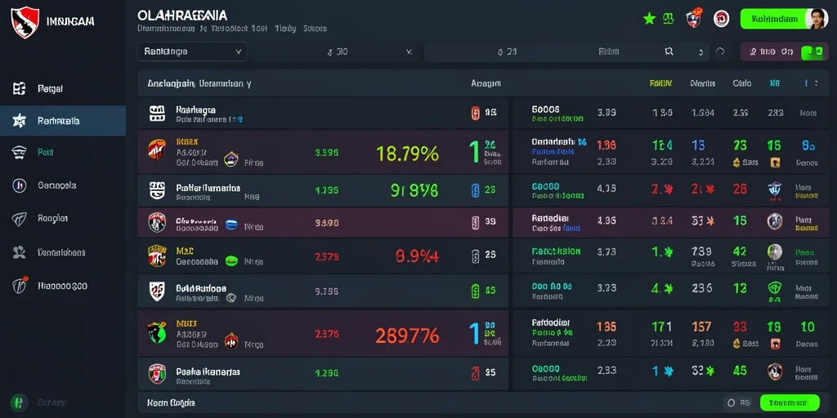The image size is (837, 418).
Task: Select the cyan NB column header
Action: pyautogui.click(x=774, y=83)
